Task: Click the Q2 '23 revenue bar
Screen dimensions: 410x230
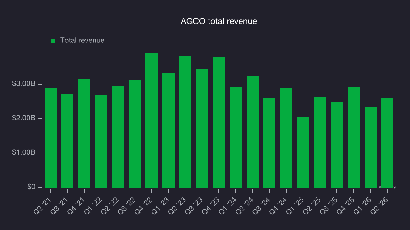Action: [185, 122]
